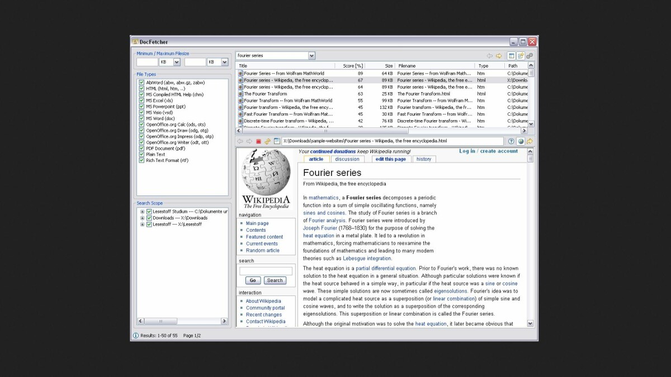The image size is (671, 377).
Task: Click the columns view icon near top right
Action: pyautogui.click(x=512, y=56)
